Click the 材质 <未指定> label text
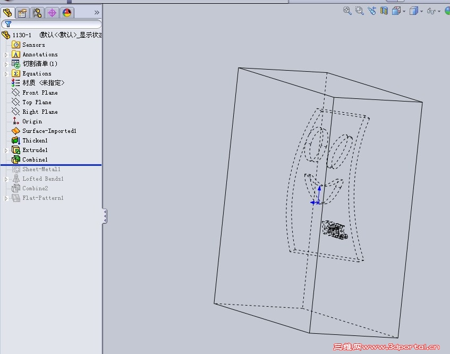 click(x=44, y=83)
